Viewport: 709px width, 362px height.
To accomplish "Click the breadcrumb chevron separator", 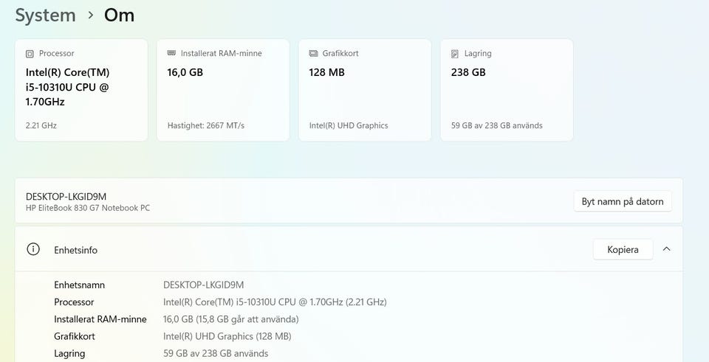I will (x=91, y=15).
